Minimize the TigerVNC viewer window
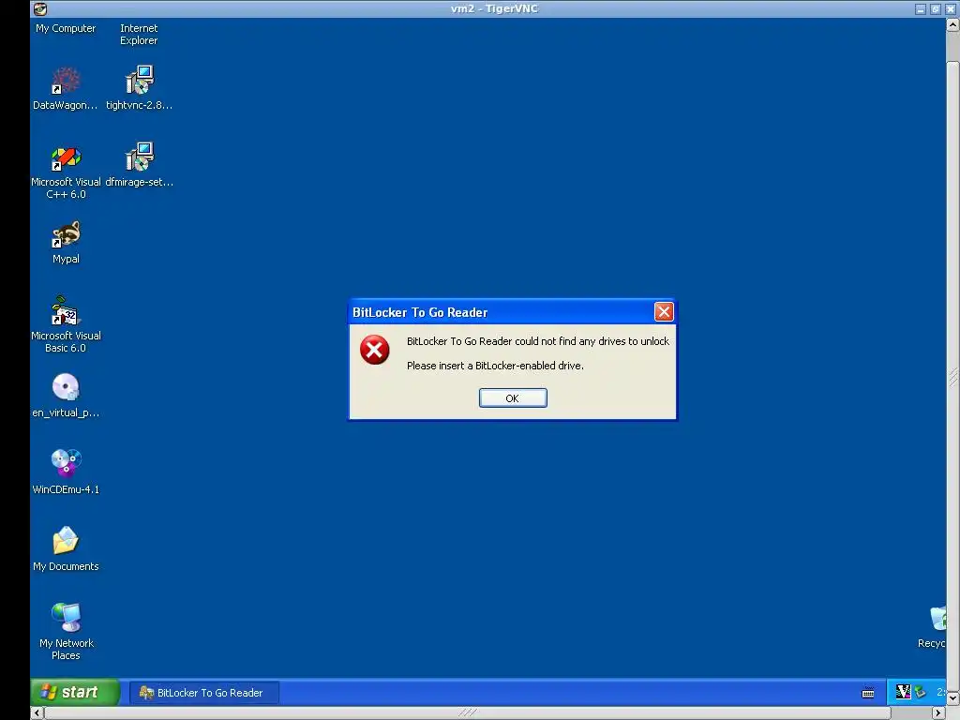Screen dimensions: 960x720 921,9
